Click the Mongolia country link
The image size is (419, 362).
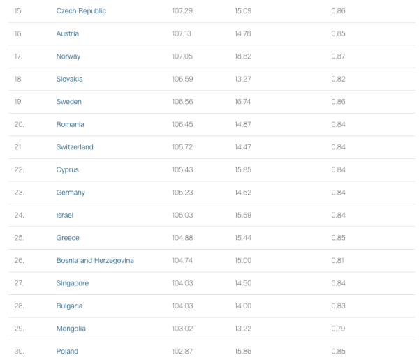click(71, 329)
